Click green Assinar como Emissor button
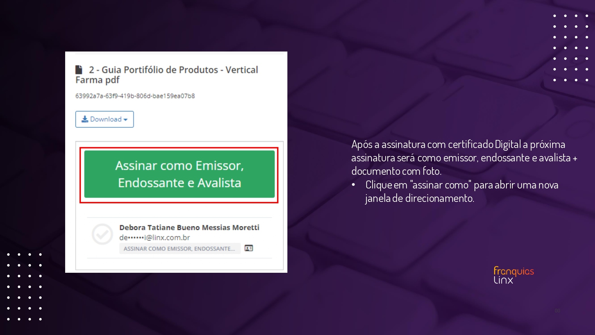The image size is (595, 335). [x=179, y=174]
